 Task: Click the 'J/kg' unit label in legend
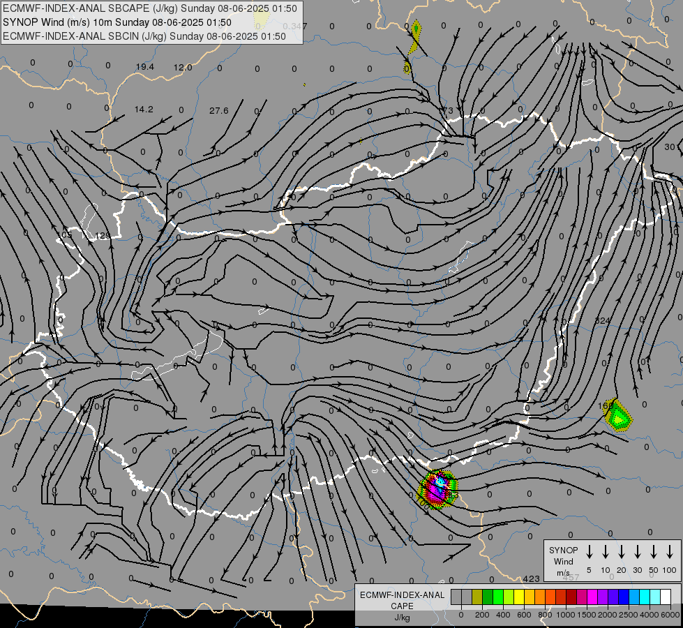click(x=402, y=618)
